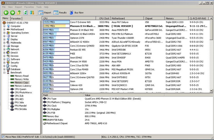Expand the Multimedia tree node
214x140 pixels.
coord(4,43)
